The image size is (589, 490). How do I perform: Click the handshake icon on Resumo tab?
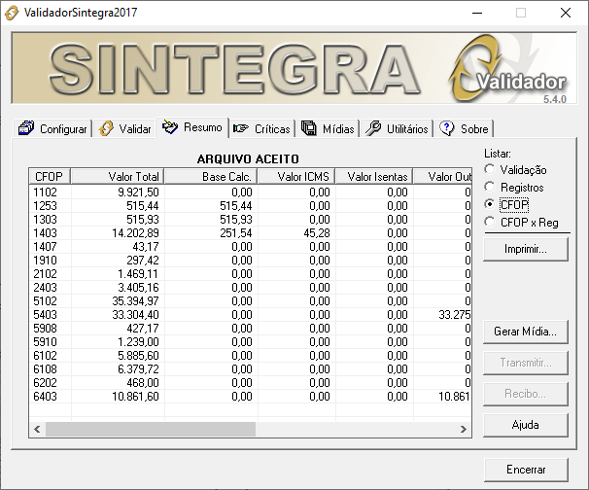171,127
